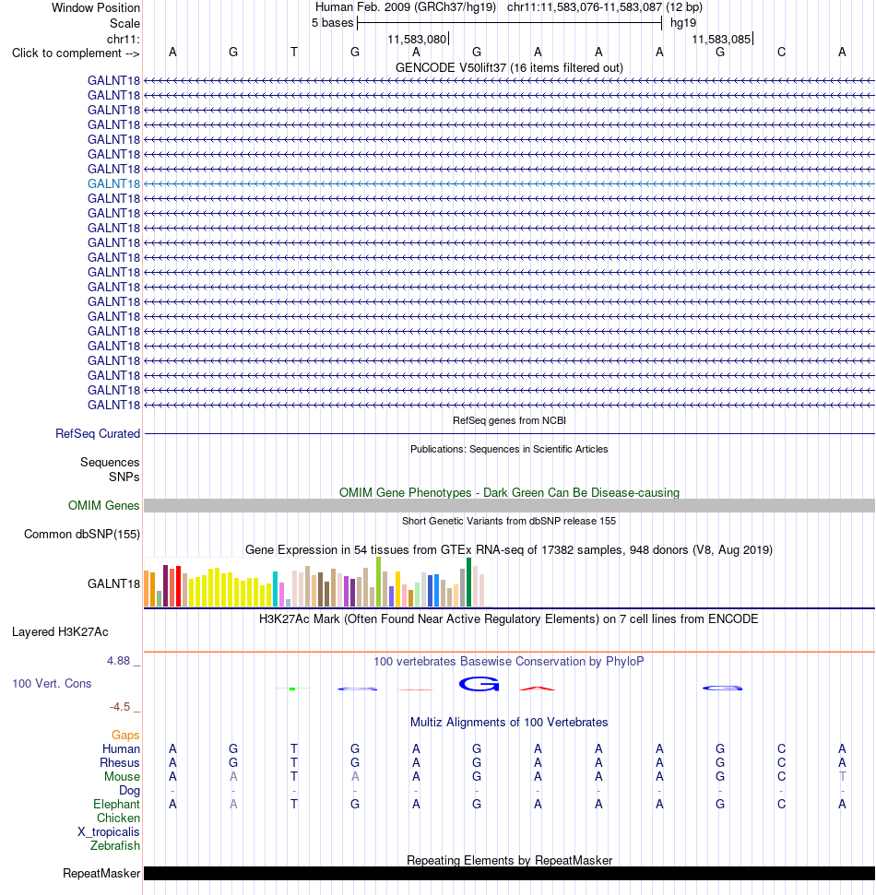Click the cyan bar in GTEx chart
The height and width of the screenshot is (895, 876).
coord(276,589)
